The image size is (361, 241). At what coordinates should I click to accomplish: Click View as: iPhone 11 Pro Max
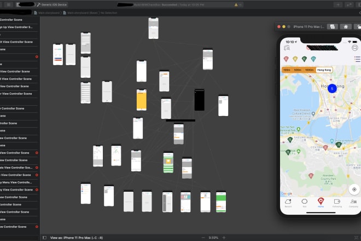pyautogui.click(x=77, y=238)
